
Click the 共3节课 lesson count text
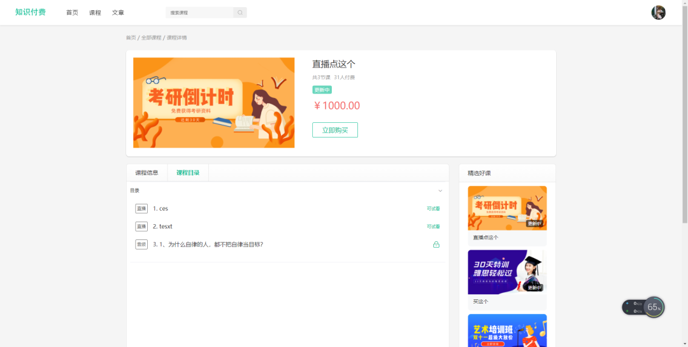[x=321, y=78]
